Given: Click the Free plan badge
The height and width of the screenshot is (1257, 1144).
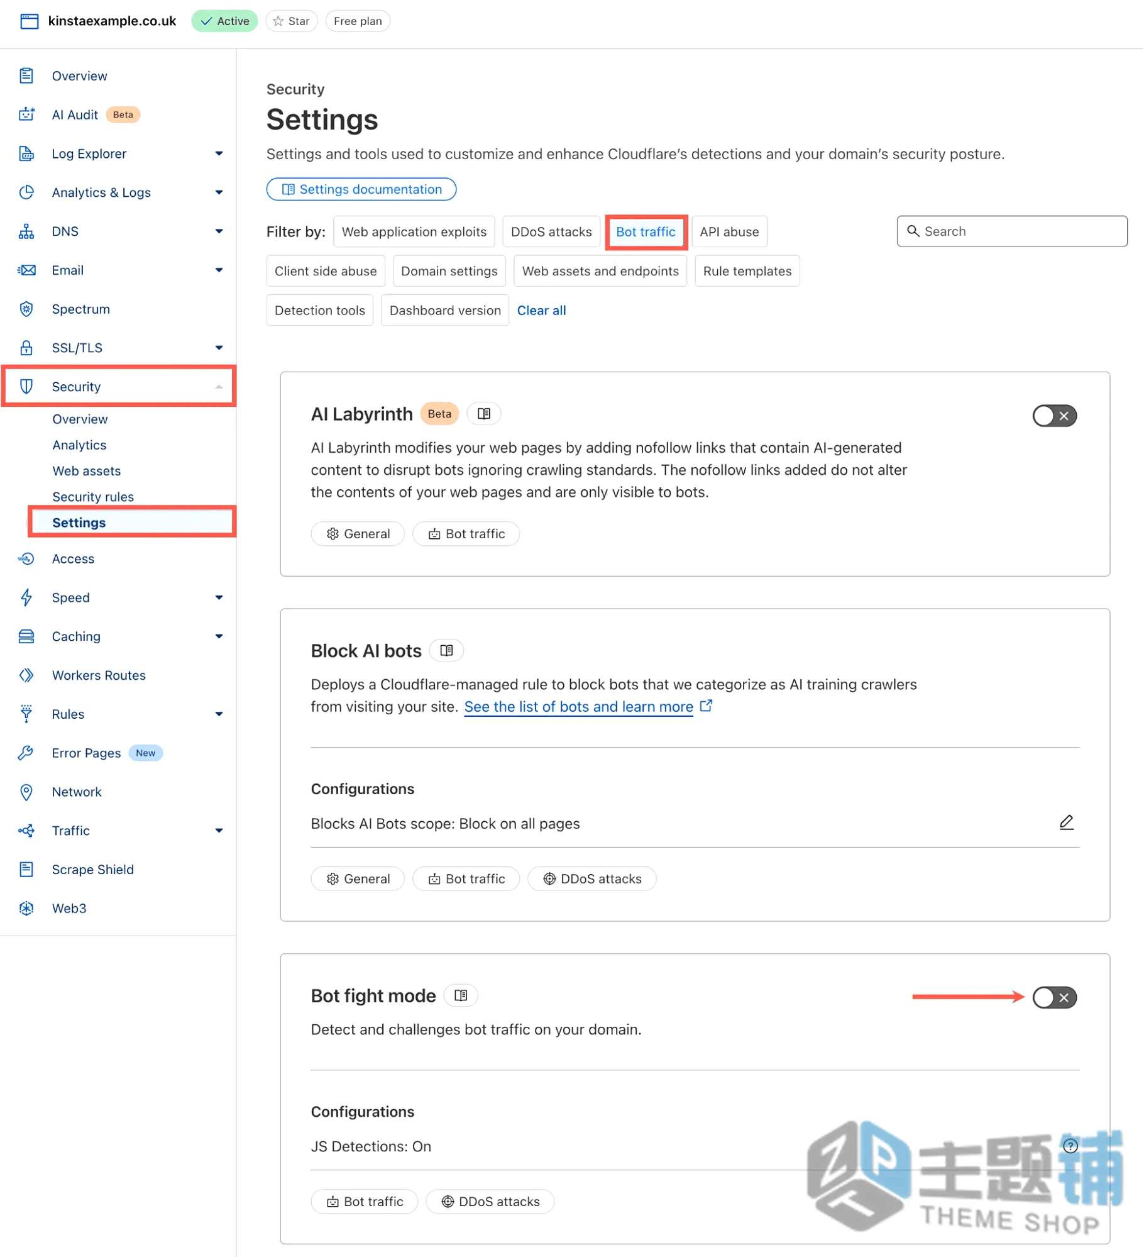Looking at the screenshot, I should 358,21.
